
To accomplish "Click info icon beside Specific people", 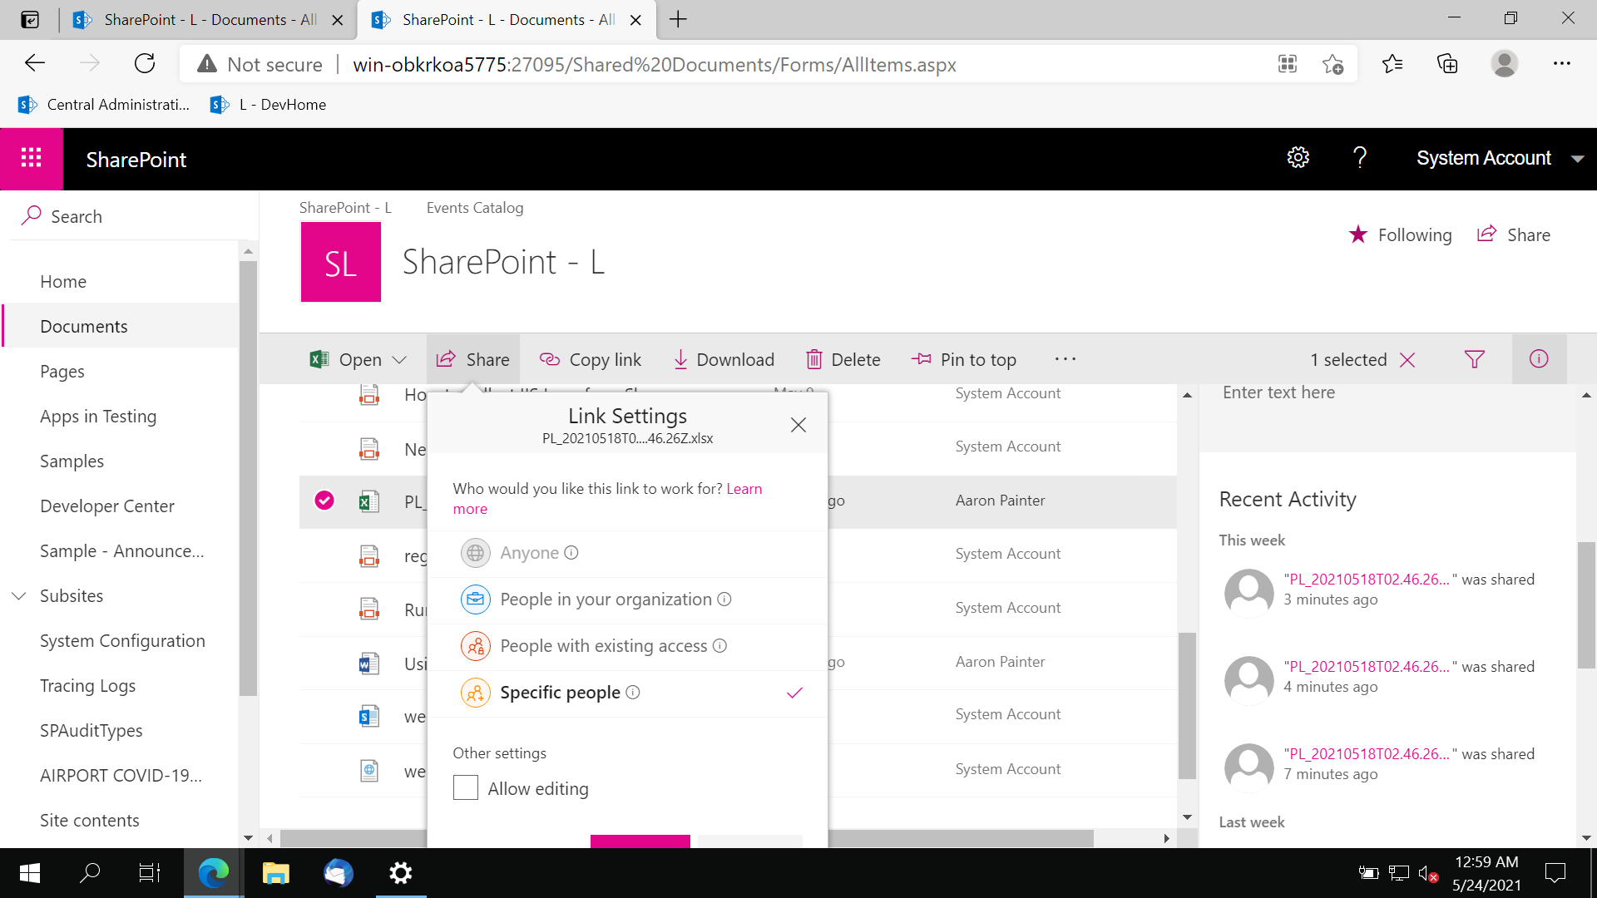I will point(633,693).
